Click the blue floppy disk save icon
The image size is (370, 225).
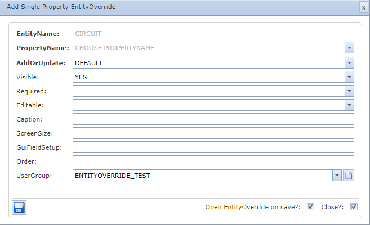pos(19,207)
